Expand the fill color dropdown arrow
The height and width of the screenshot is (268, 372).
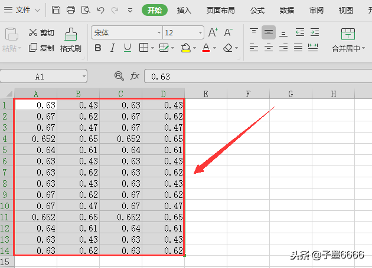tap(194, 48)
